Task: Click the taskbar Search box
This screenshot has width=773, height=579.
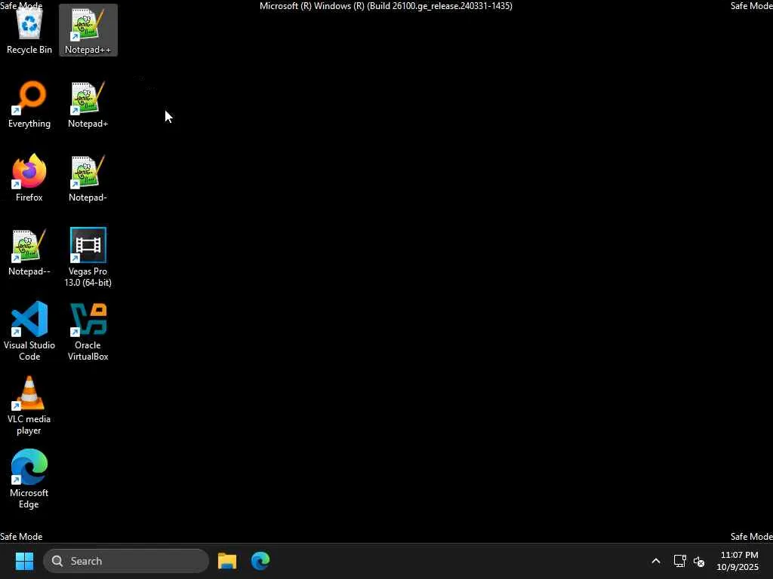Action: point(126,561)
